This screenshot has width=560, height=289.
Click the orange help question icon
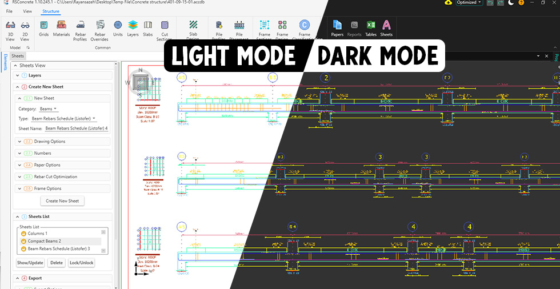521,2
